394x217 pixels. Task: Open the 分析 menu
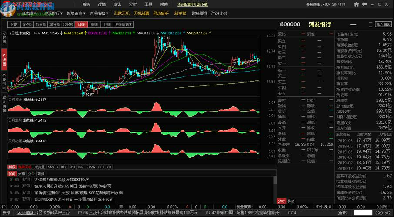coord(133,4)
